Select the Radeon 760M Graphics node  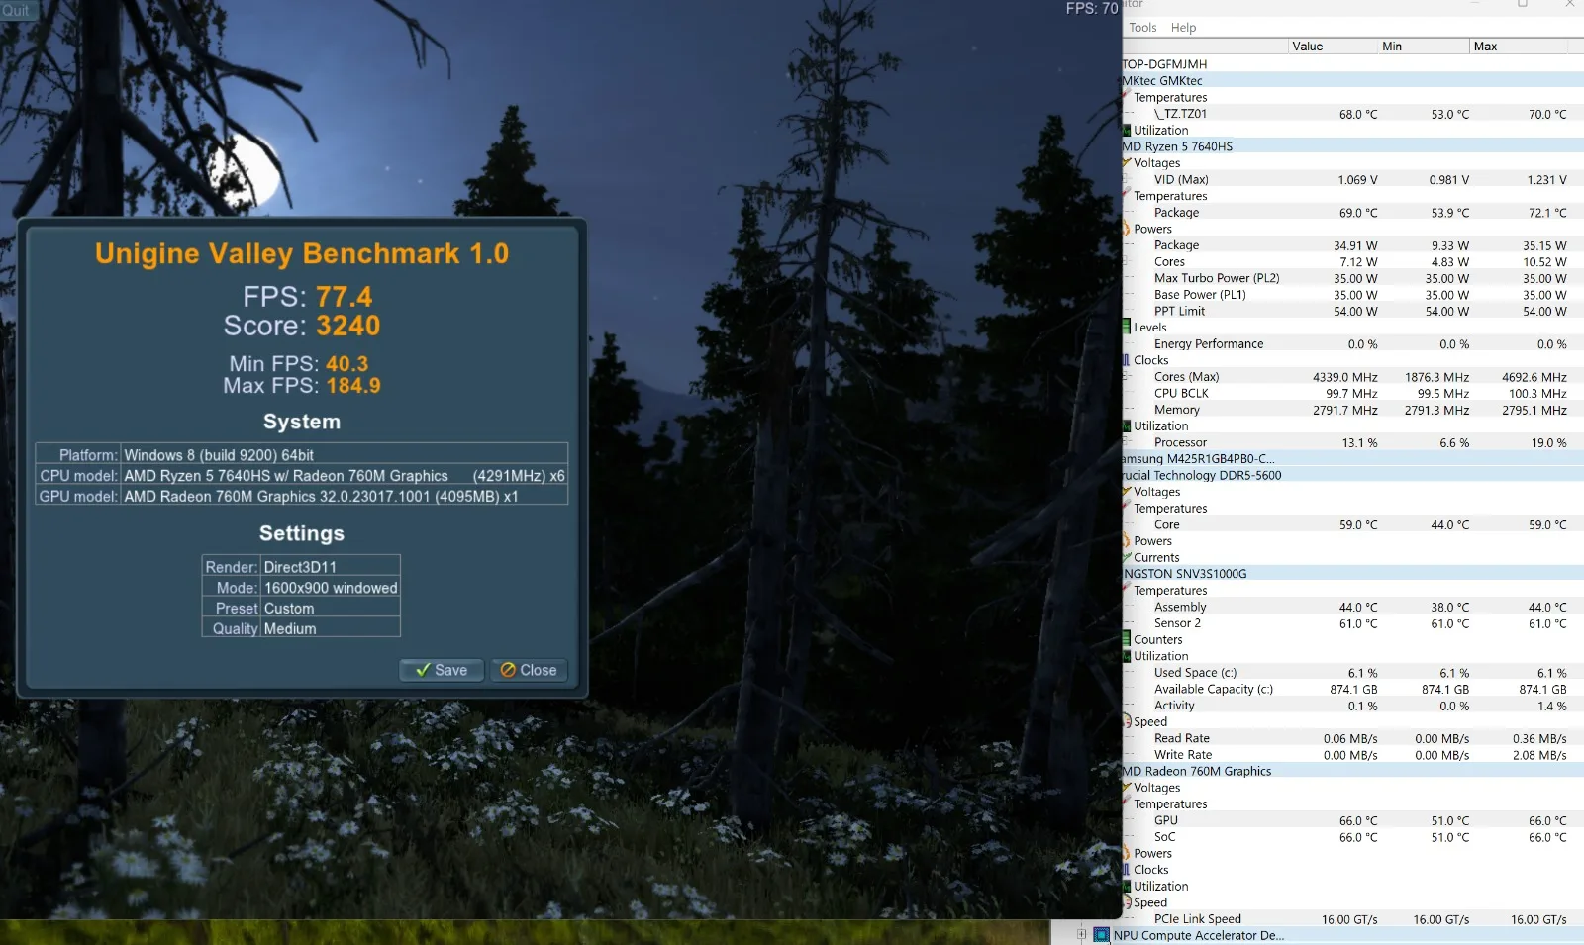pos(1352,771)
